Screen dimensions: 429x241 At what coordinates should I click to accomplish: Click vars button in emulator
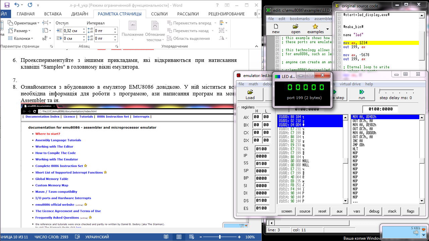point(357,211)
